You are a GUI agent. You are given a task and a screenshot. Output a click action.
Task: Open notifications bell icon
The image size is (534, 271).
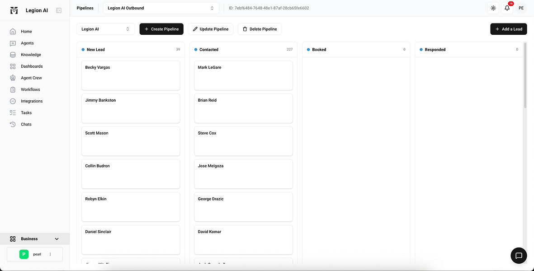(x=507, y=8)
